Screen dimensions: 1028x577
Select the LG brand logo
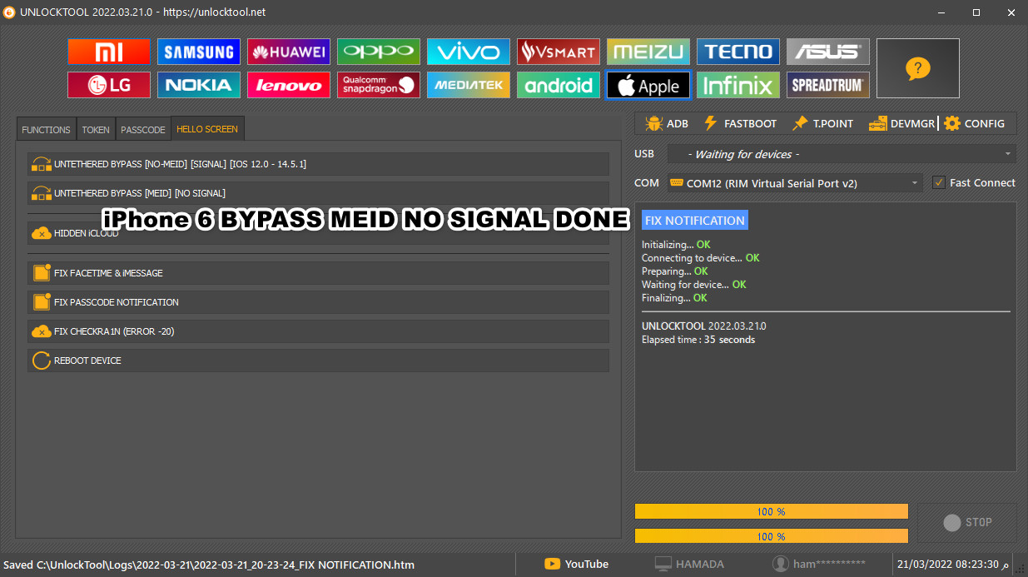(x=109, y=85)
